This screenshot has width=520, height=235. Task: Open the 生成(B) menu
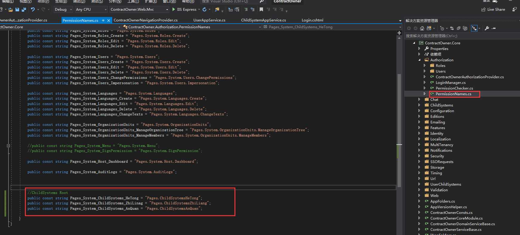coord(61,1)
